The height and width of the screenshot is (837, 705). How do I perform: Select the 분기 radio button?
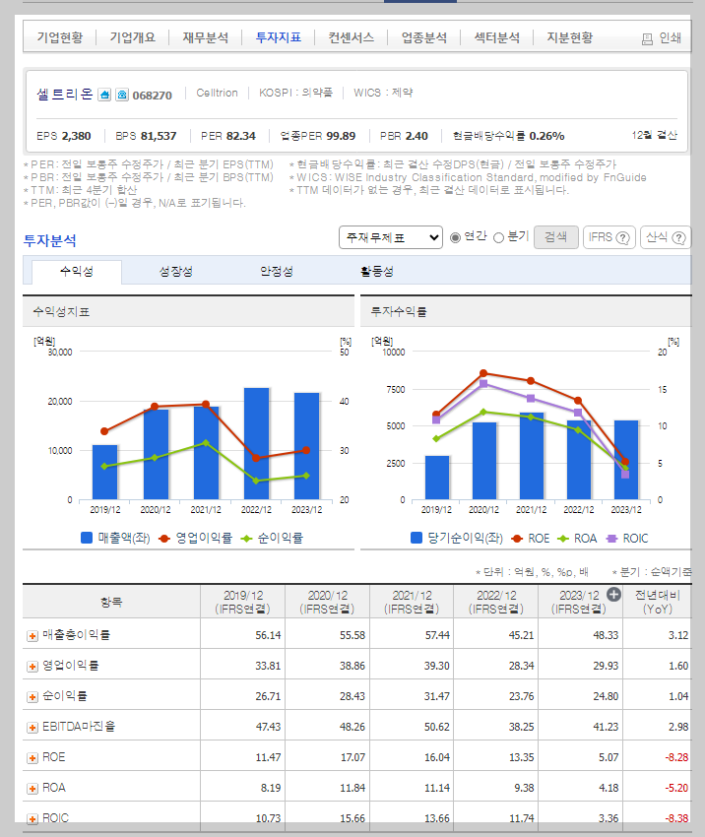tap(498, 237)
